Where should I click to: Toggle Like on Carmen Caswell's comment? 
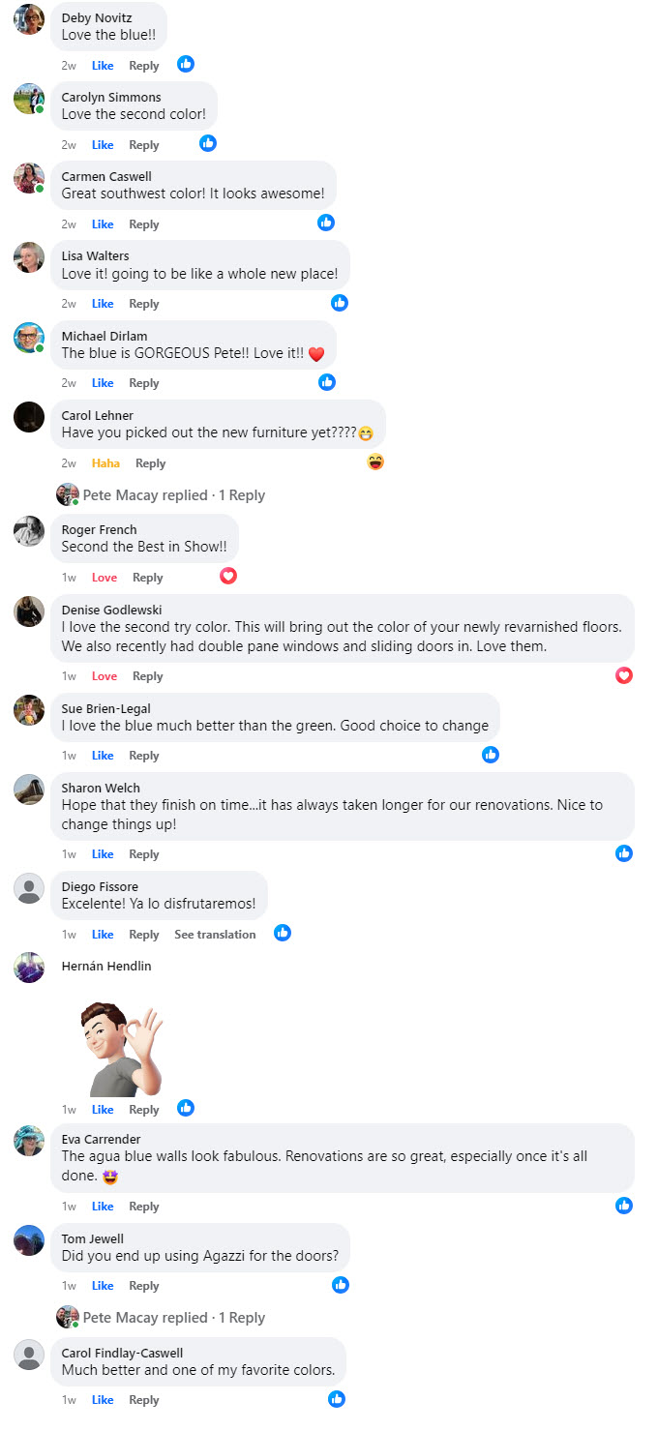point(103,224)
